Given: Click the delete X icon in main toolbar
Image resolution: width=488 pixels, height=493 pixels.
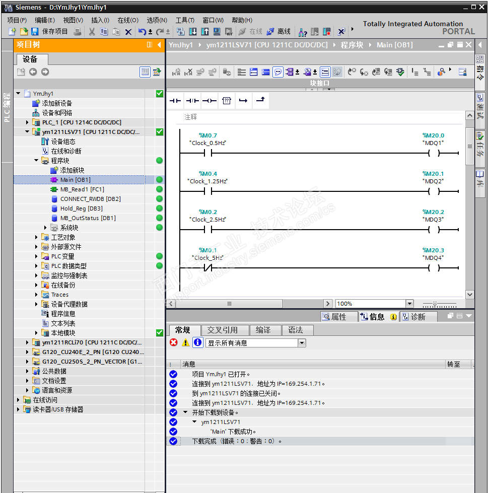Looking at the screenshot, I should [x=128, y=31].
